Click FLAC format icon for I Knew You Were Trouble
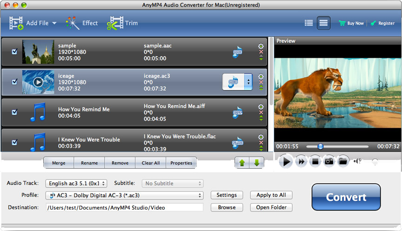This screenshot has height=231, width=402. (x=237, y=143)
